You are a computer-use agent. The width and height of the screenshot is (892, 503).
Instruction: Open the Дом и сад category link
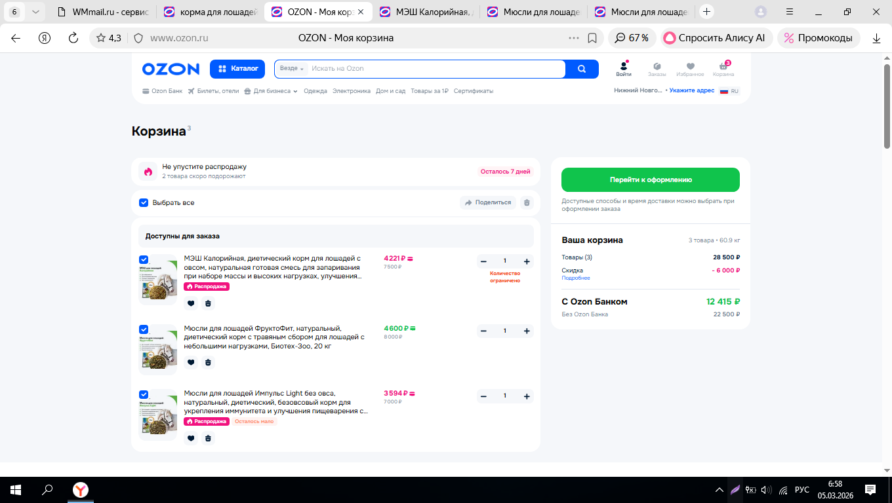coord(391,91)
